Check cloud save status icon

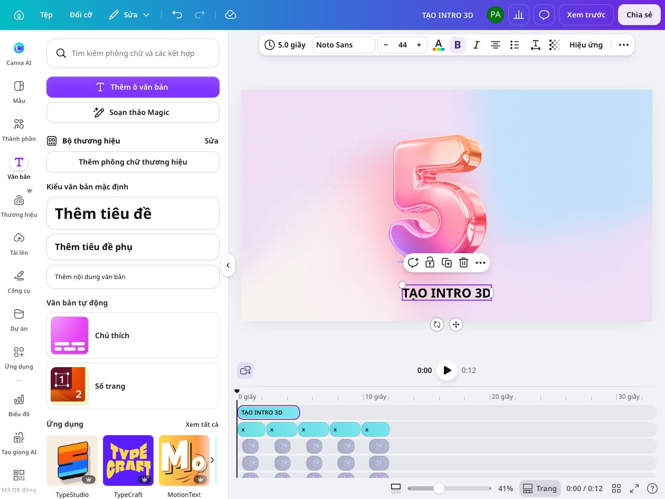tap(230, 15)
